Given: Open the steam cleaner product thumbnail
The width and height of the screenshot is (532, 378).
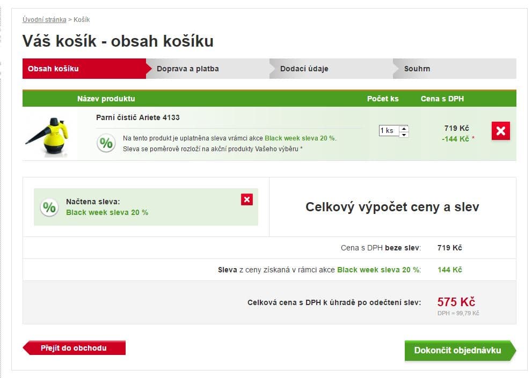Looking at the screenshot, I should coord(48,136).
